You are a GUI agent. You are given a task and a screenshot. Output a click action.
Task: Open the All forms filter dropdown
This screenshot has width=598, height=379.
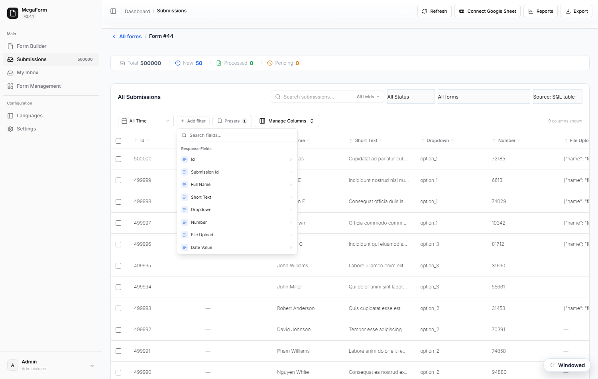[484, 97]
